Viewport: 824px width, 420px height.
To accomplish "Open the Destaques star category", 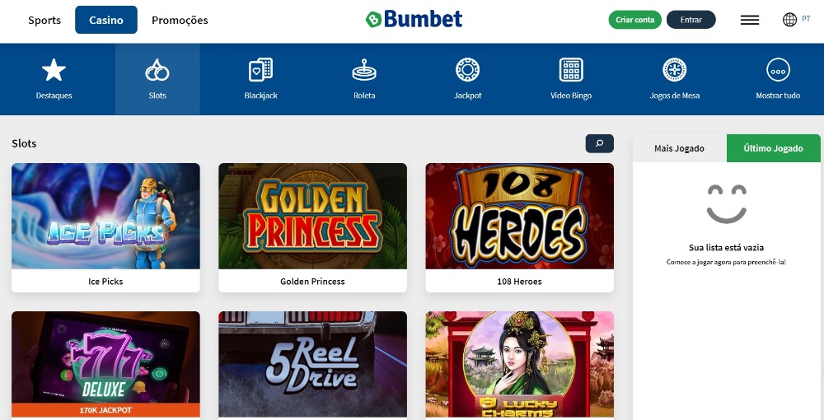I will click(54, 79).
